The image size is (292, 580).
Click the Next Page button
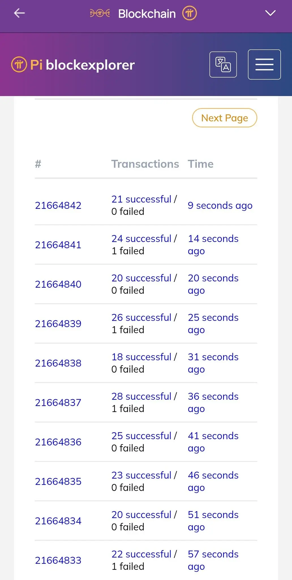pyautogui.click(x=224, y=118)
